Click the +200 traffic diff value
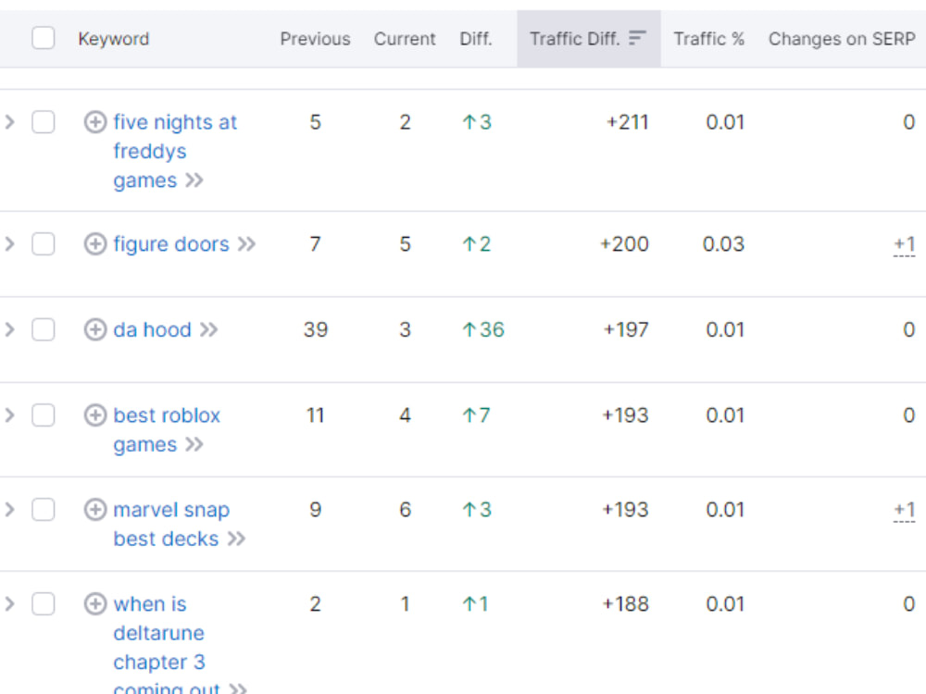The height and width of the screenshot is (694, 926). tap(624, 243)
